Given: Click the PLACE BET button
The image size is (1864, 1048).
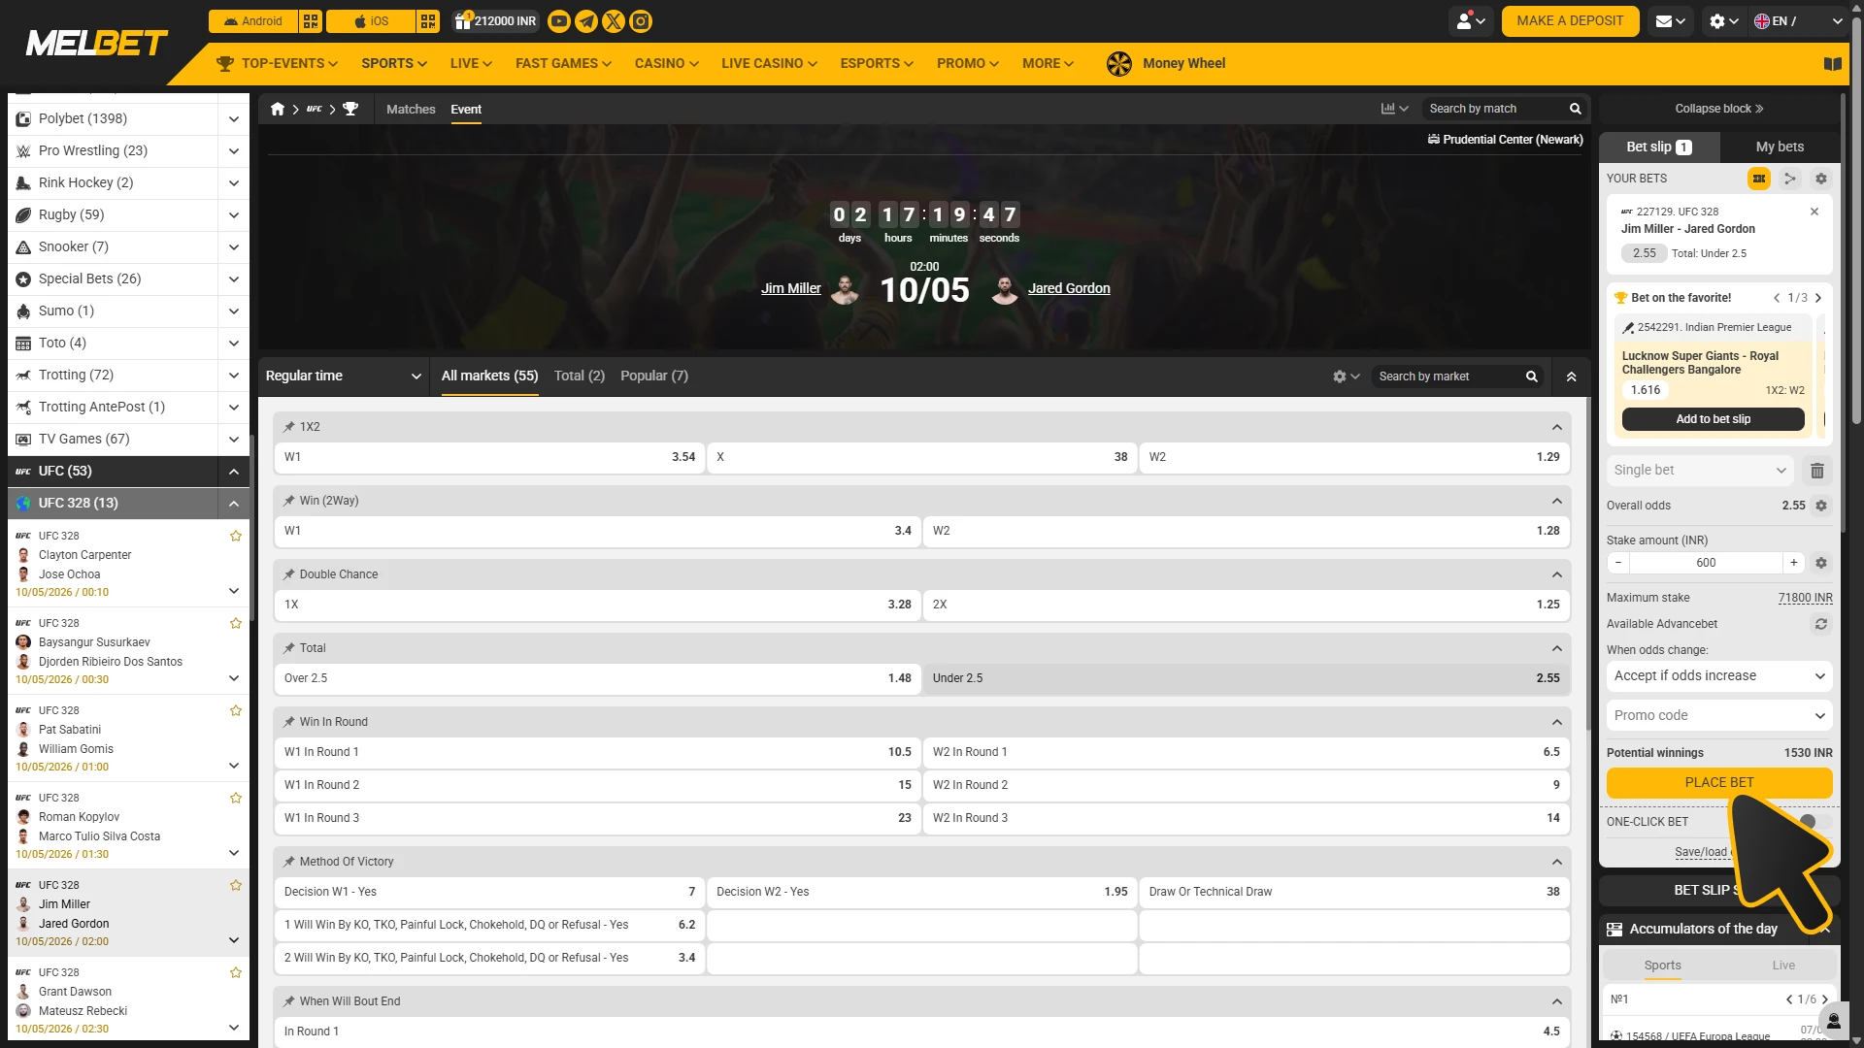Looking at the screenshot, I should 1719,783.
